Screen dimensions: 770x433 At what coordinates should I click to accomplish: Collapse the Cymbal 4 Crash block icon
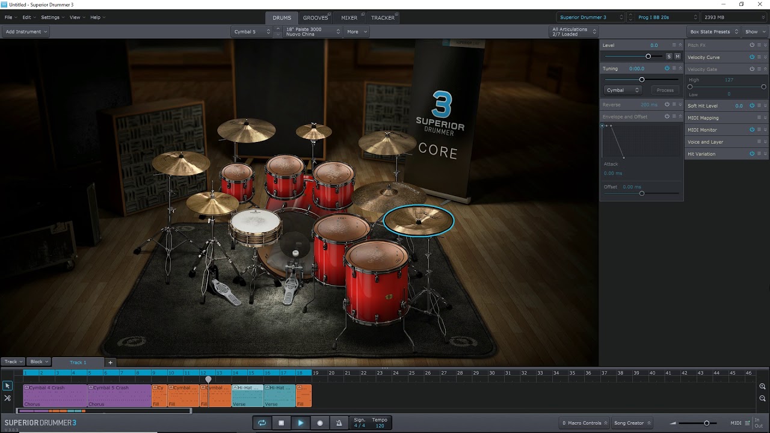(26, 388)
